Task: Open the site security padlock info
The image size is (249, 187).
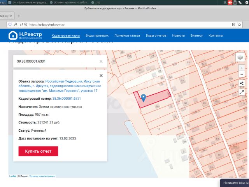Action: (x=16, y=25)
